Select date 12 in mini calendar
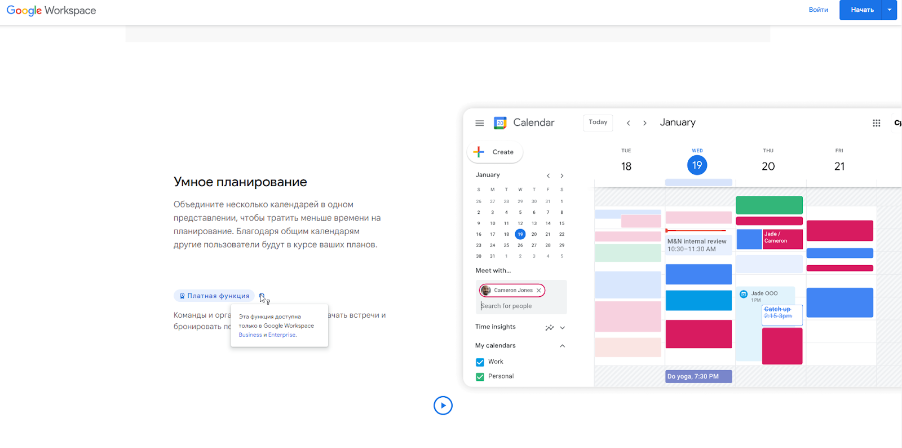The height and width of the screenshot is (448, 902). click(520, 223)
